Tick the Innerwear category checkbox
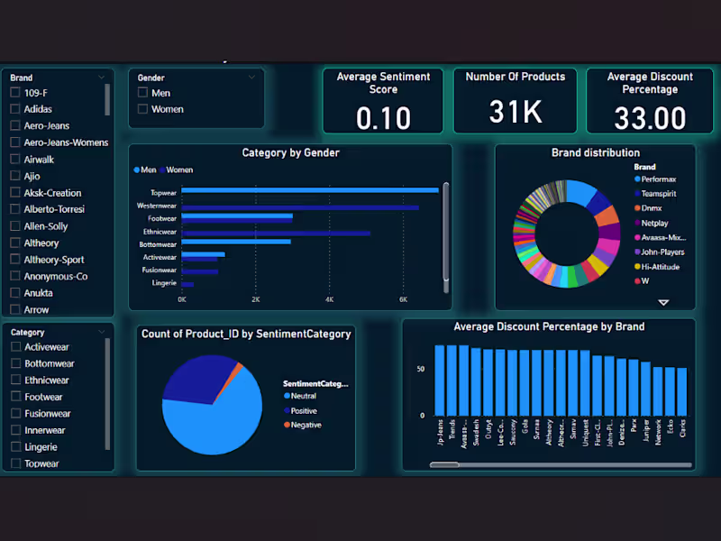This screenshot has height=541, width=721. click(15, 430)
